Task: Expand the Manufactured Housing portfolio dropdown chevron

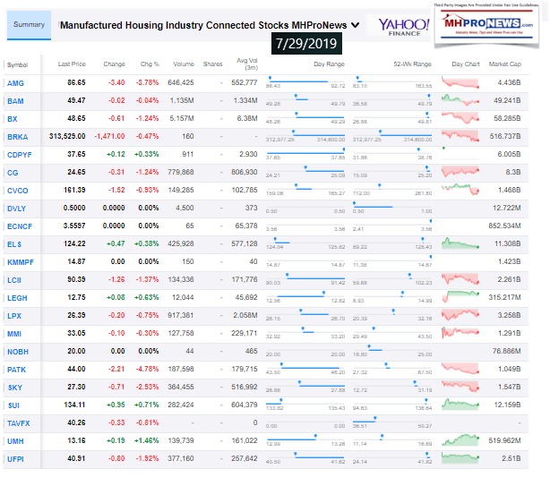Action: (x=355, y=25)
